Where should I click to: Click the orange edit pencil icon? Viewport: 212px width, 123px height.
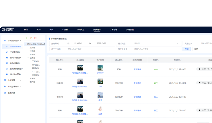[31, 38]
